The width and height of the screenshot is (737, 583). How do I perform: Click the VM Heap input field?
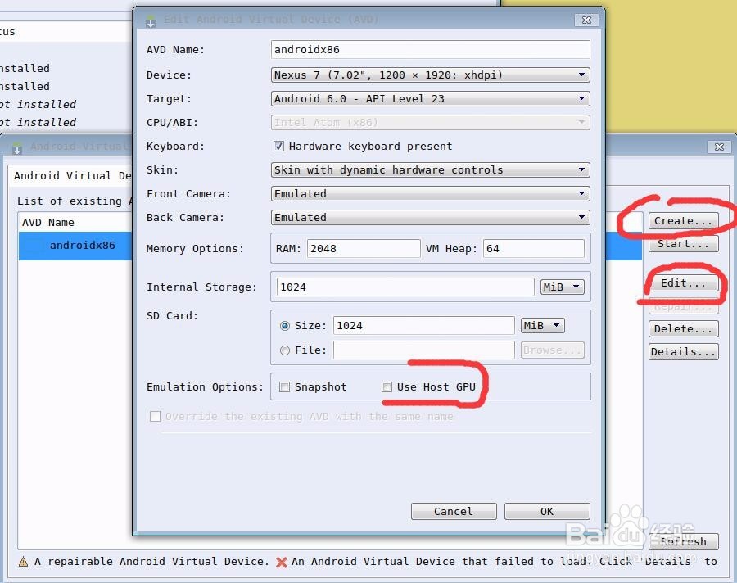534,248
